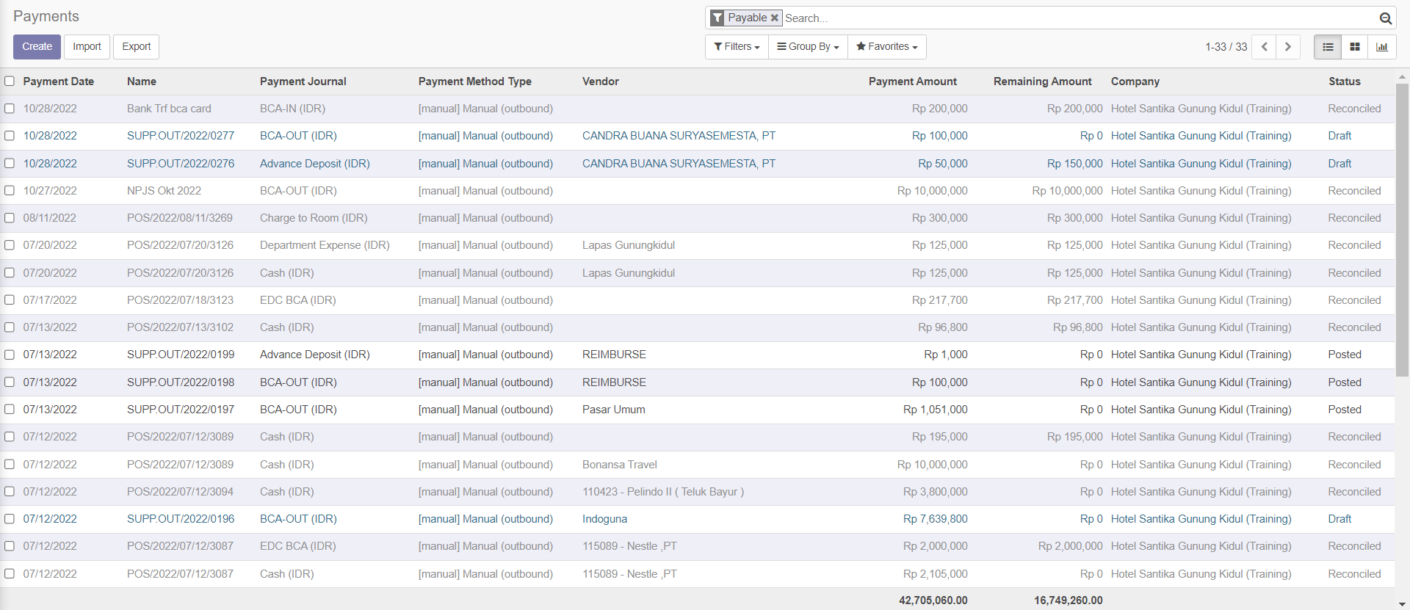
Task: Check the POS/2022/08/11/3269 row checkbox
Action: pos(10,218)
